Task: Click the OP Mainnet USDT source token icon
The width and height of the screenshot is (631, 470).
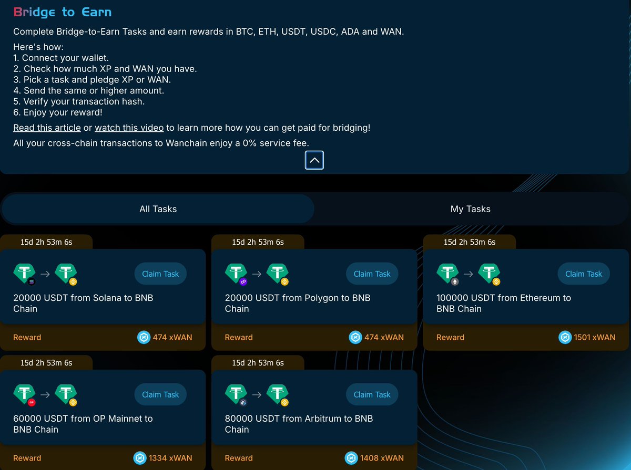Action: point(24,394)
